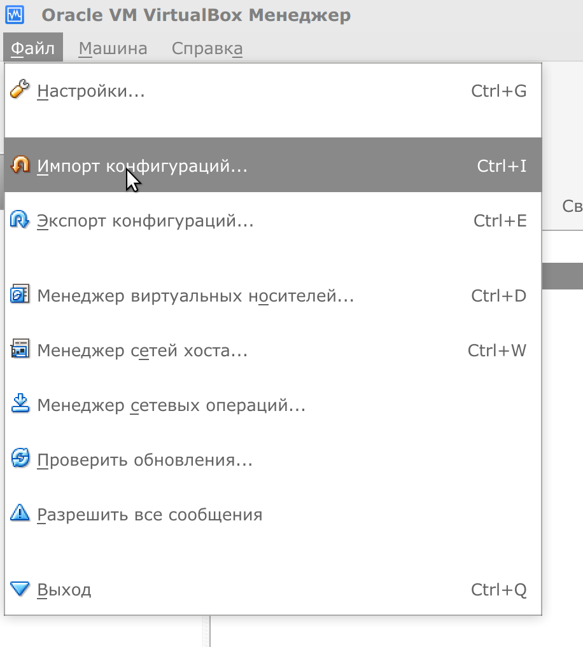Click the blue arrow Экспорт конфигураций icon
The width and height of the screenshot is (583, 647).
point(20,220)
